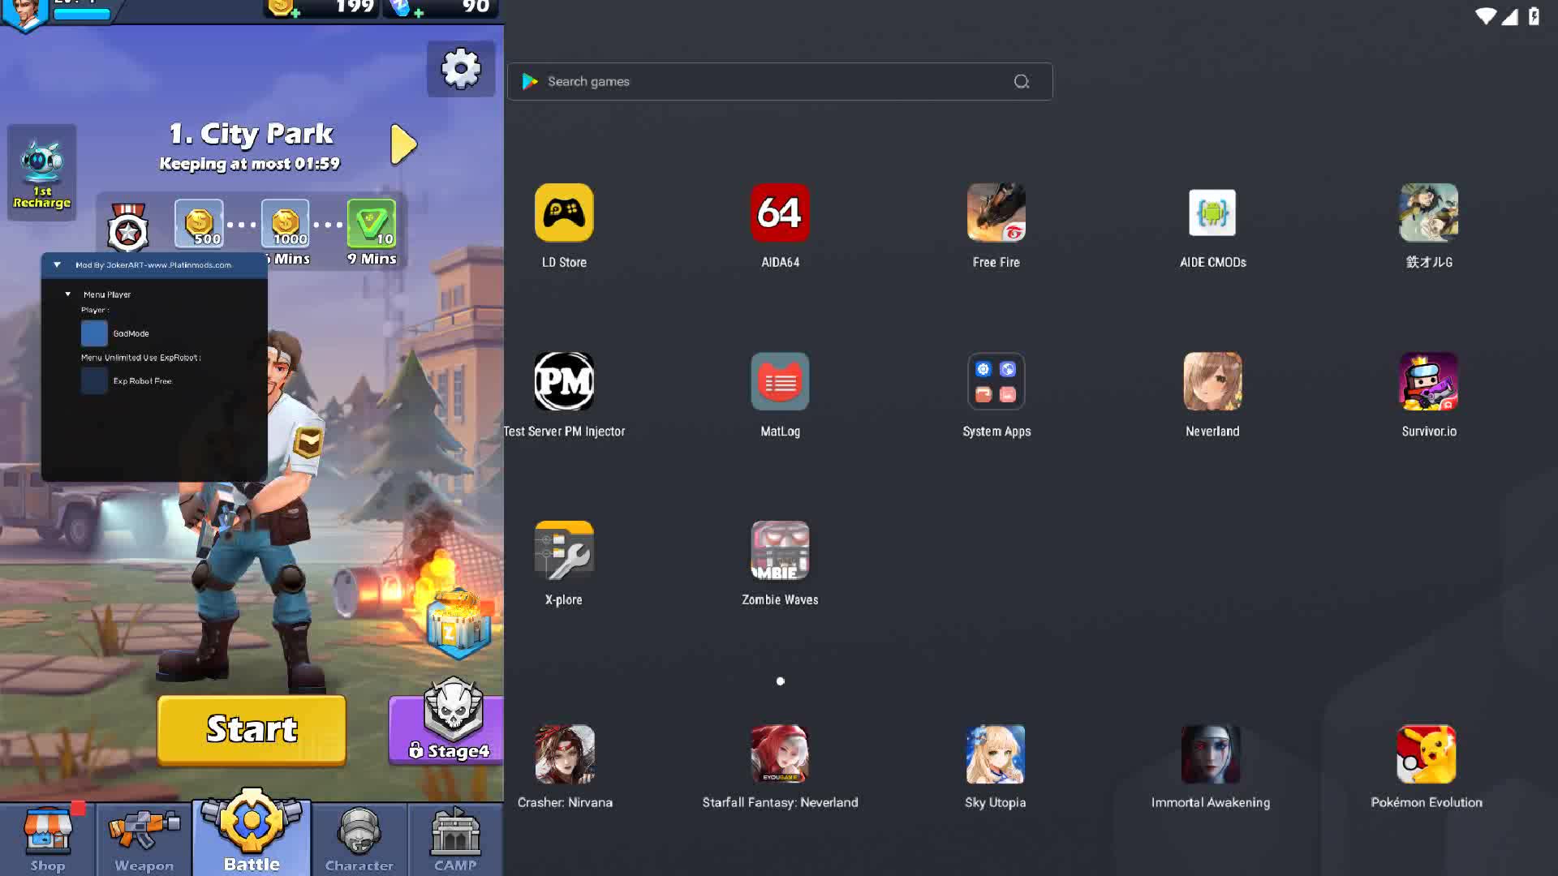
Task: Launch the AIDA64 app icon
Action: 780,213
